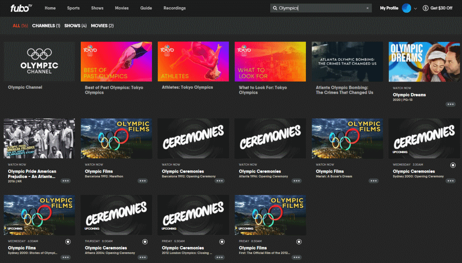Image resolution: width=462 pixels, height=263 pixels.
Task: Open the Sports section
Action: 74,8
